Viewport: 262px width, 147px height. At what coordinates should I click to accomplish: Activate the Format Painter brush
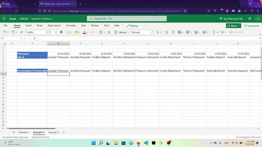coord(21,32)
